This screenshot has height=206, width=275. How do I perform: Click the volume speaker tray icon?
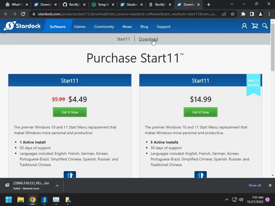pos(241,200)
